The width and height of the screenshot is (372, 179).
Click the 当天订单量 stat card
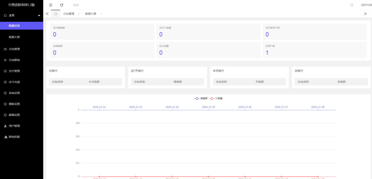[x=208, y=32]
